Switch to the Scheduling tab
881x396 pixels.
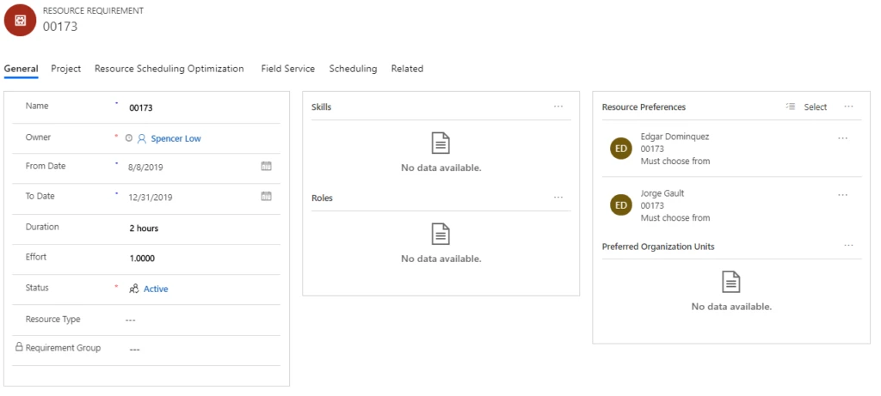point(353,69)
